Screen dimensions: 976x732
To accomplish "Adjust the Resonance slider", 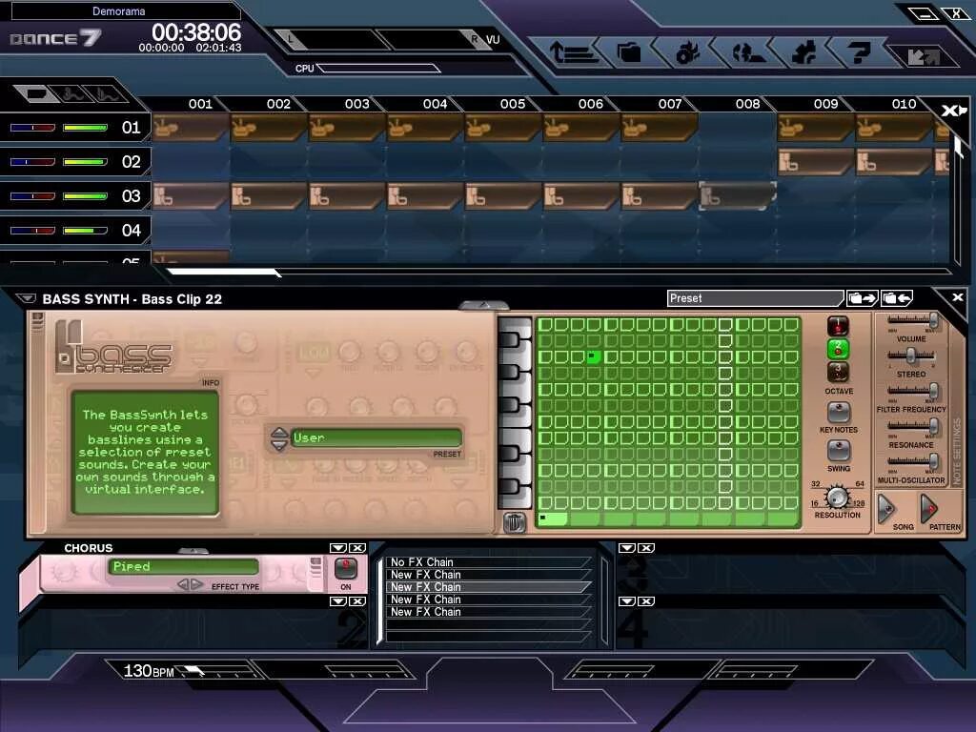I will [911, 427].
